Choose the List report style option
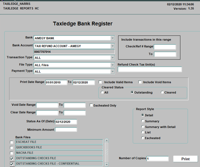This screenshot has width=200, height=167. pyautogui.click(x=143, y=132)
